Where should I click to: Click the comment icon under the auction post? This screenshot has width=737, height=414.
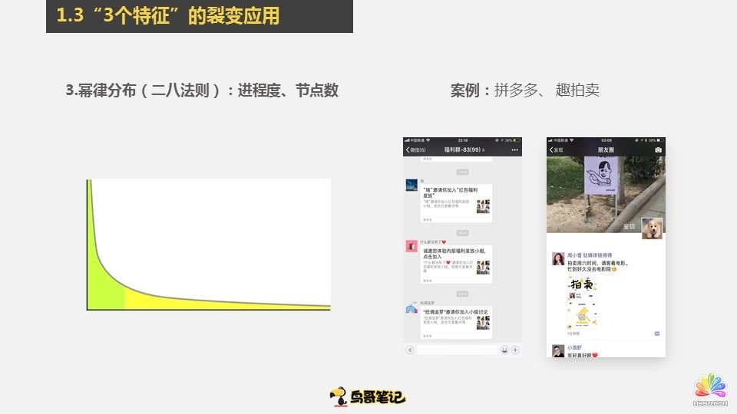click(x=657, y=333)
